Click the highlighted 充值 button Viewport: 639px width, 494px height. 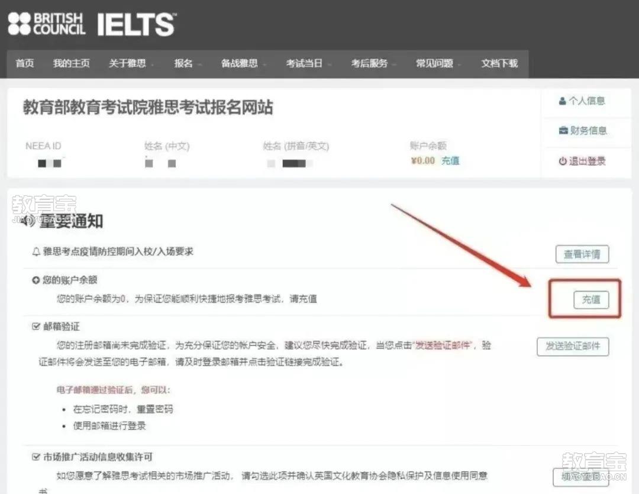point(591,299)
